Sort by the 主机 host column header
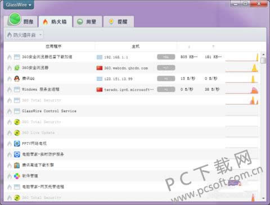 click(x=136, y=46)
